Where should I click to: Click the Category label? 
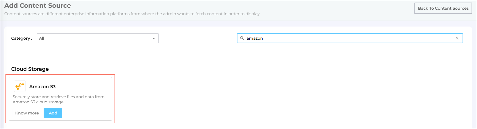(x=22, y=38)
